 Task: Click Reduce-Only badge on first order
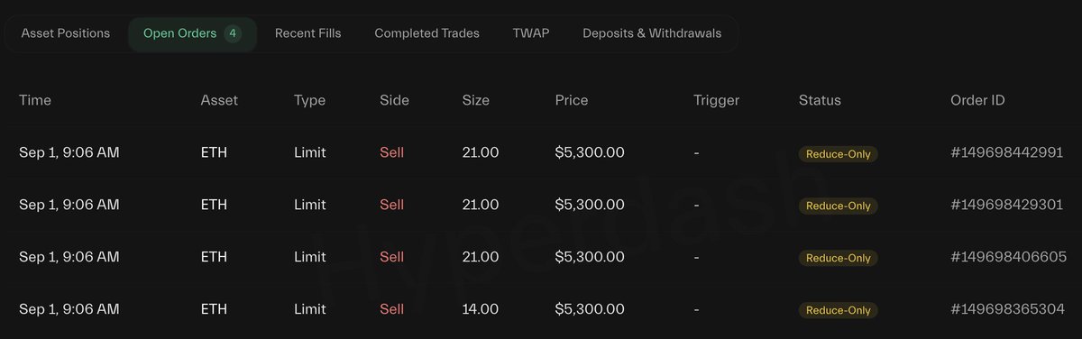click(x=839, y=154)
